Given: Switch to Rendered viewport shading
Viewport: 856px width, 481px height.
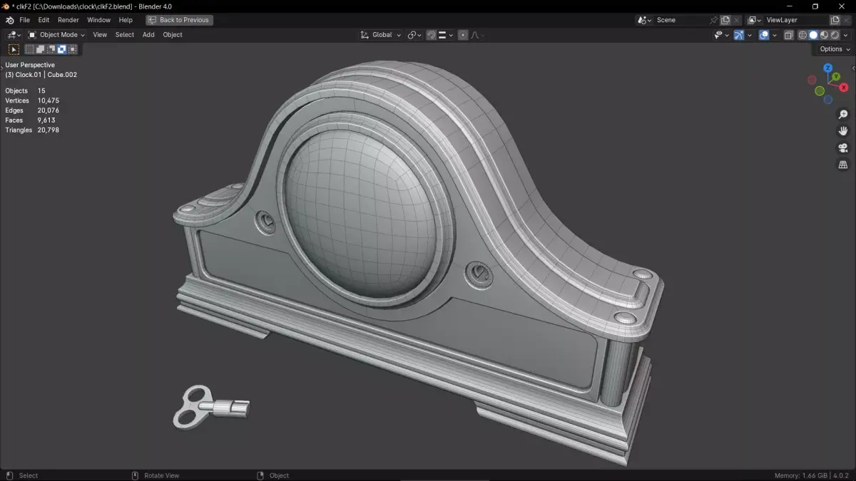Looking at the screenshot, I should 835,35.
